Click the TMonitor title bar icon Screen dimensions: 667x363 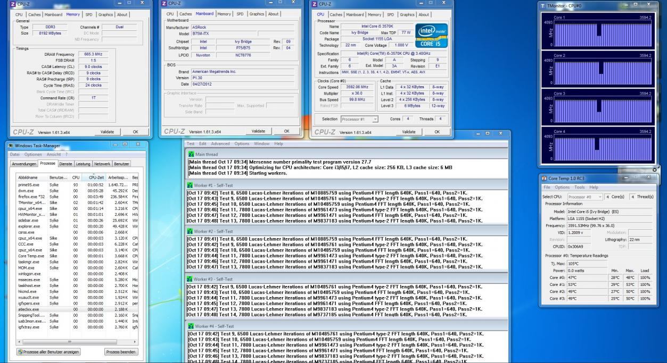542,5
